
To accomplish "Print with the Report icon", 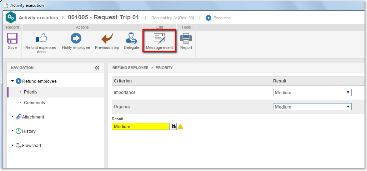I will pyautogui.click(x=186, y=38).
